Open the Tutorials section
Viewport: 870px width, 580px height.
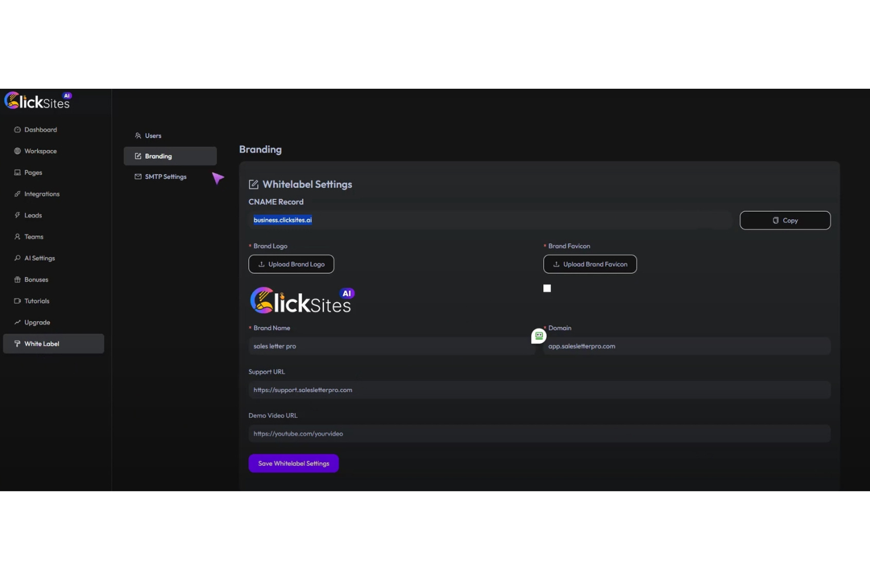(x=36, y=300)
